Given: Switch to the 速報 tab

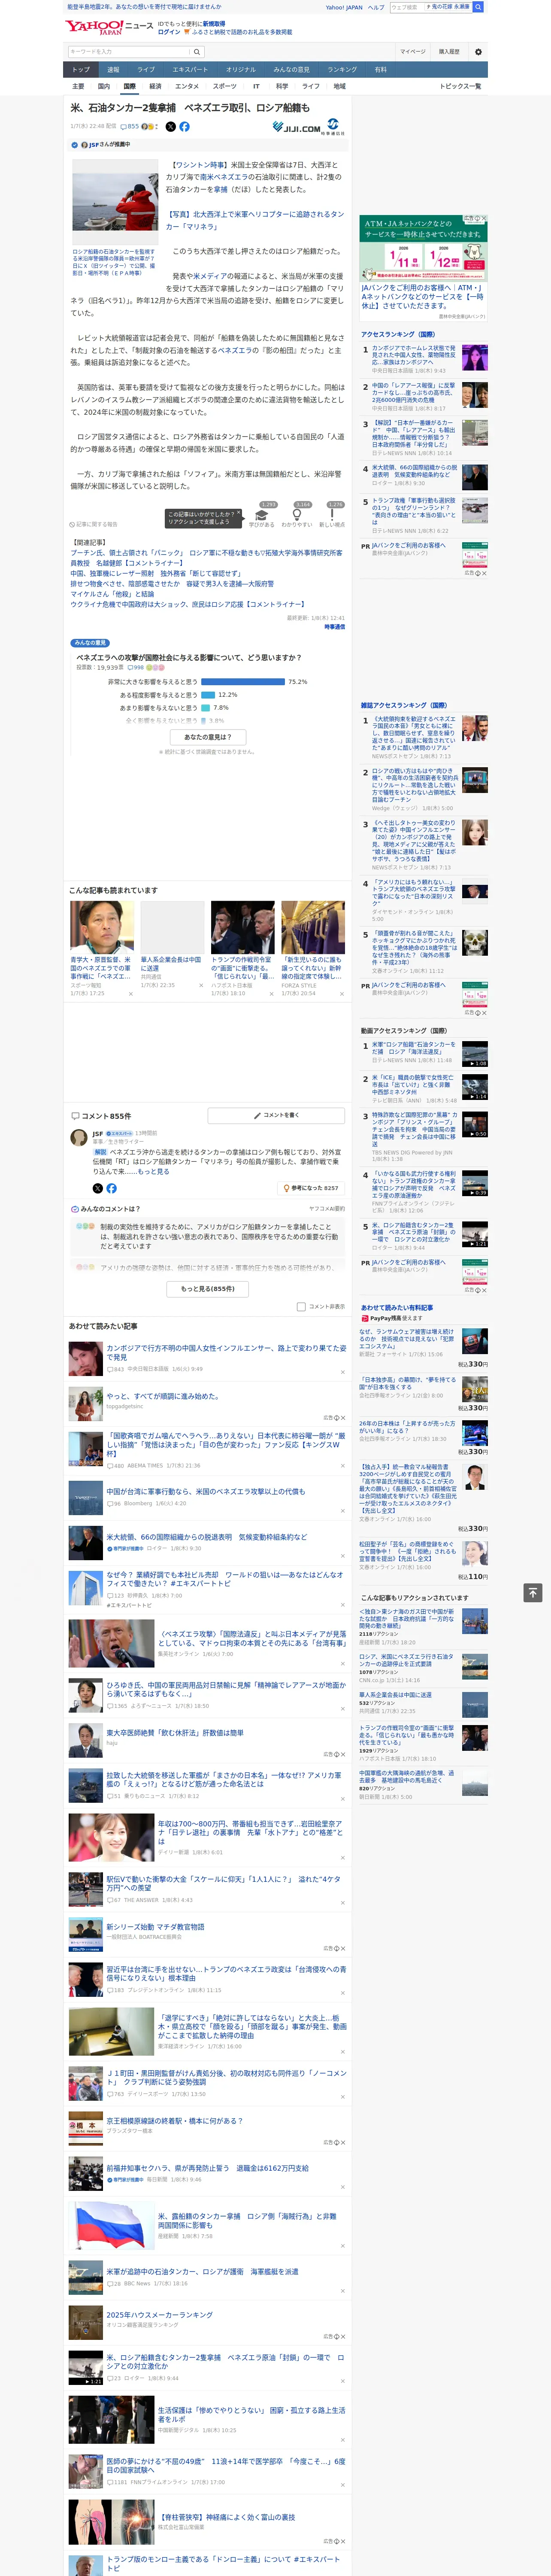Looking at the screenshot, I should tap(113, 70).
